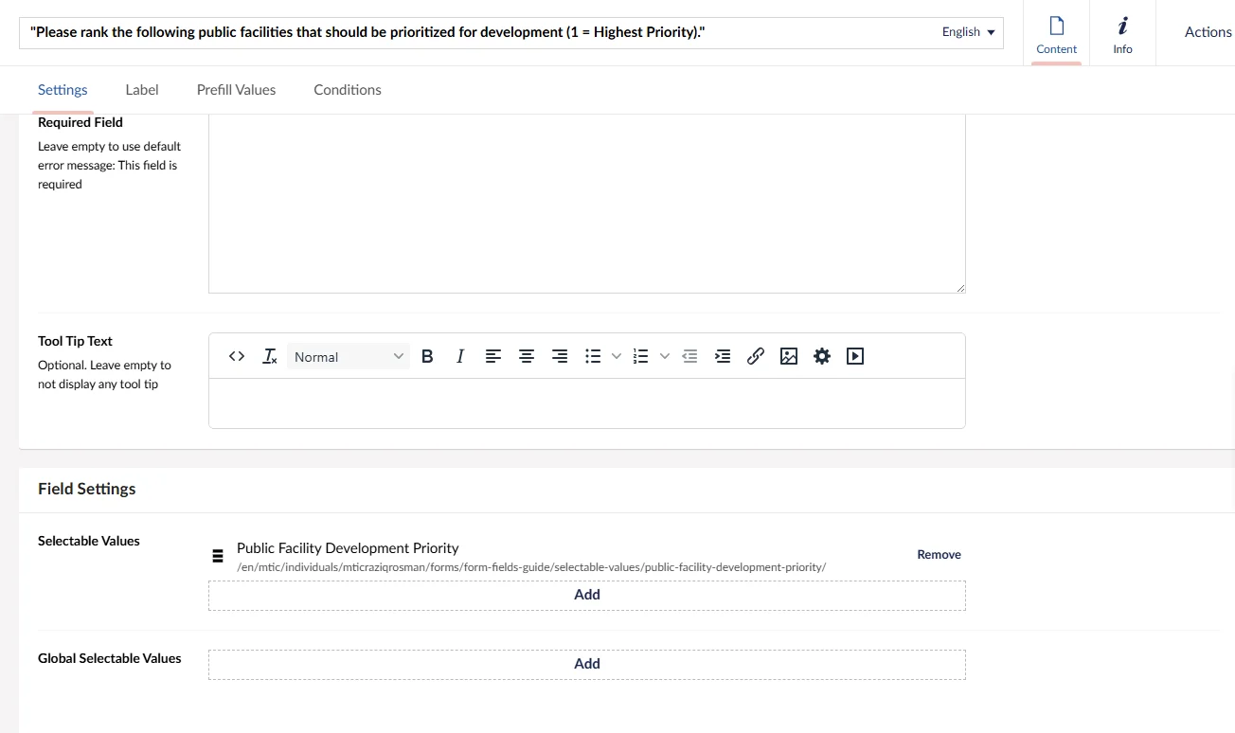Expand the numbered list style dropdown arrow
This screenshot has height=733, width=1235.
[x=665, y=356]
